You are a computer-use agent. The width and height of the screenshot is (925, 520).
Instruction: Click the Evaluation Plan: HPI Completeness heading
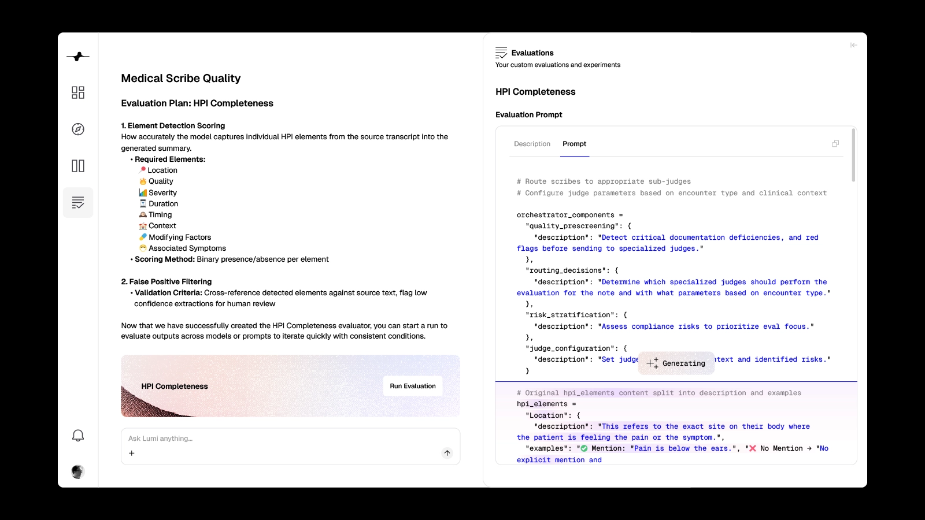[x=197, y=103]
